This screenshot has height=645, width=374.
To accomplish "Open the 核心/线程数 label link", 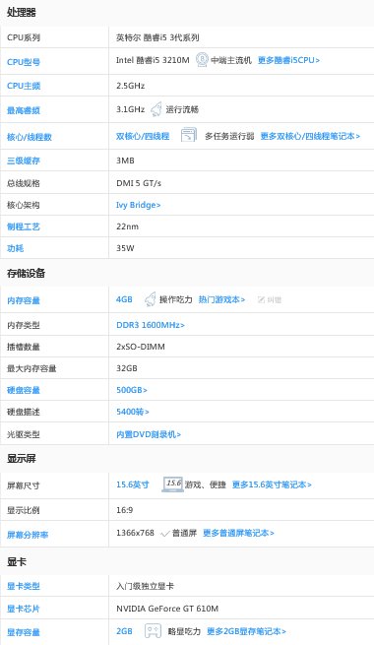I will pos(30,137).
